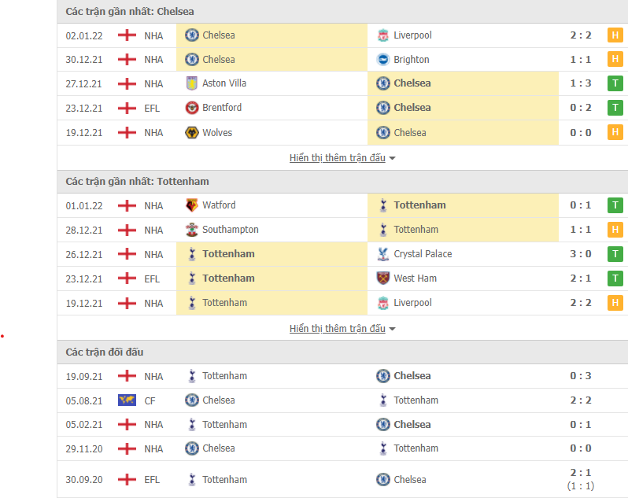Click the Liverpool crest in 02.01.22 match
628x498 pixels.
click(383, 35)
